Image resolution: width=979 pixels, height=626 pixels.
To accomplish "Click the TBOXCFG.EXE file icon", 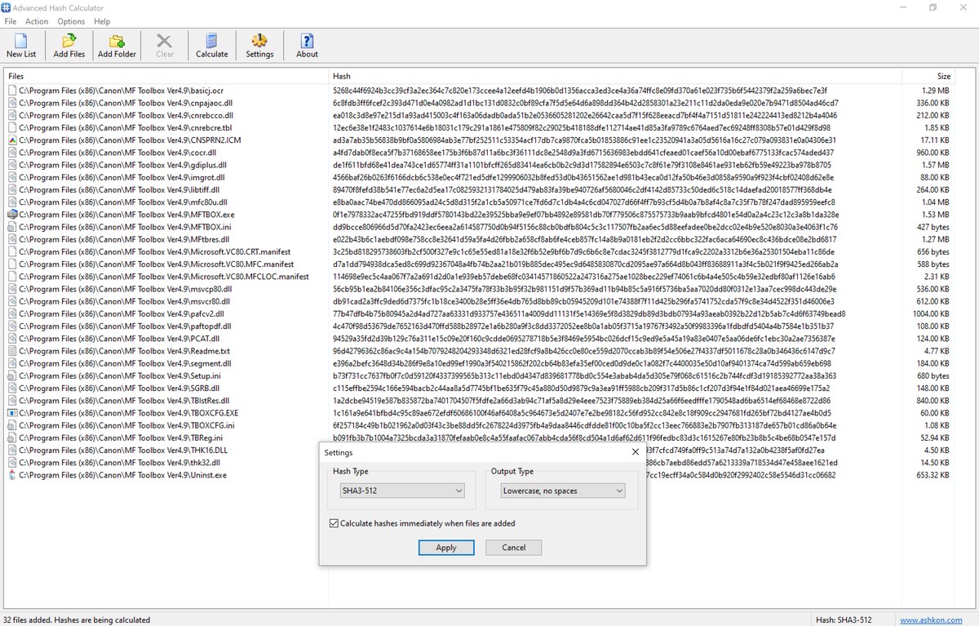I will pos(12,414).
